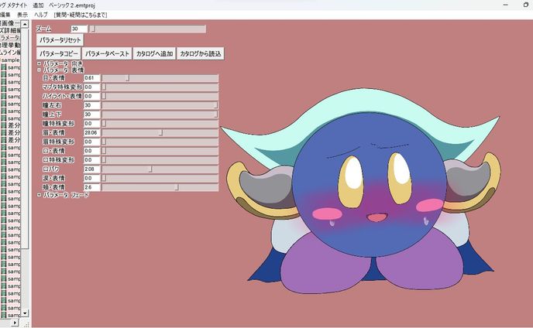The image size is (533, 328).
Task: Click the 涙・表情 slider
Action: click(160, 178)
